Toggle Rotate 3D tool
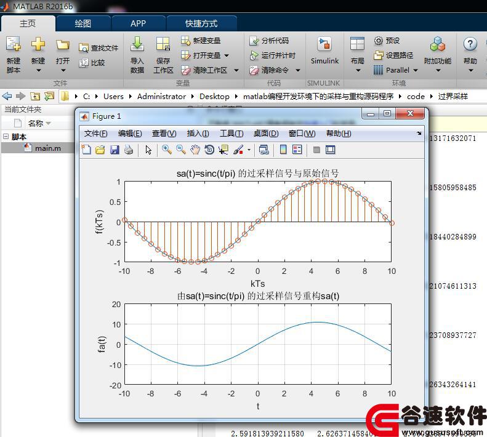This screenshot has height=437, width=487. [x=209, y=150]
